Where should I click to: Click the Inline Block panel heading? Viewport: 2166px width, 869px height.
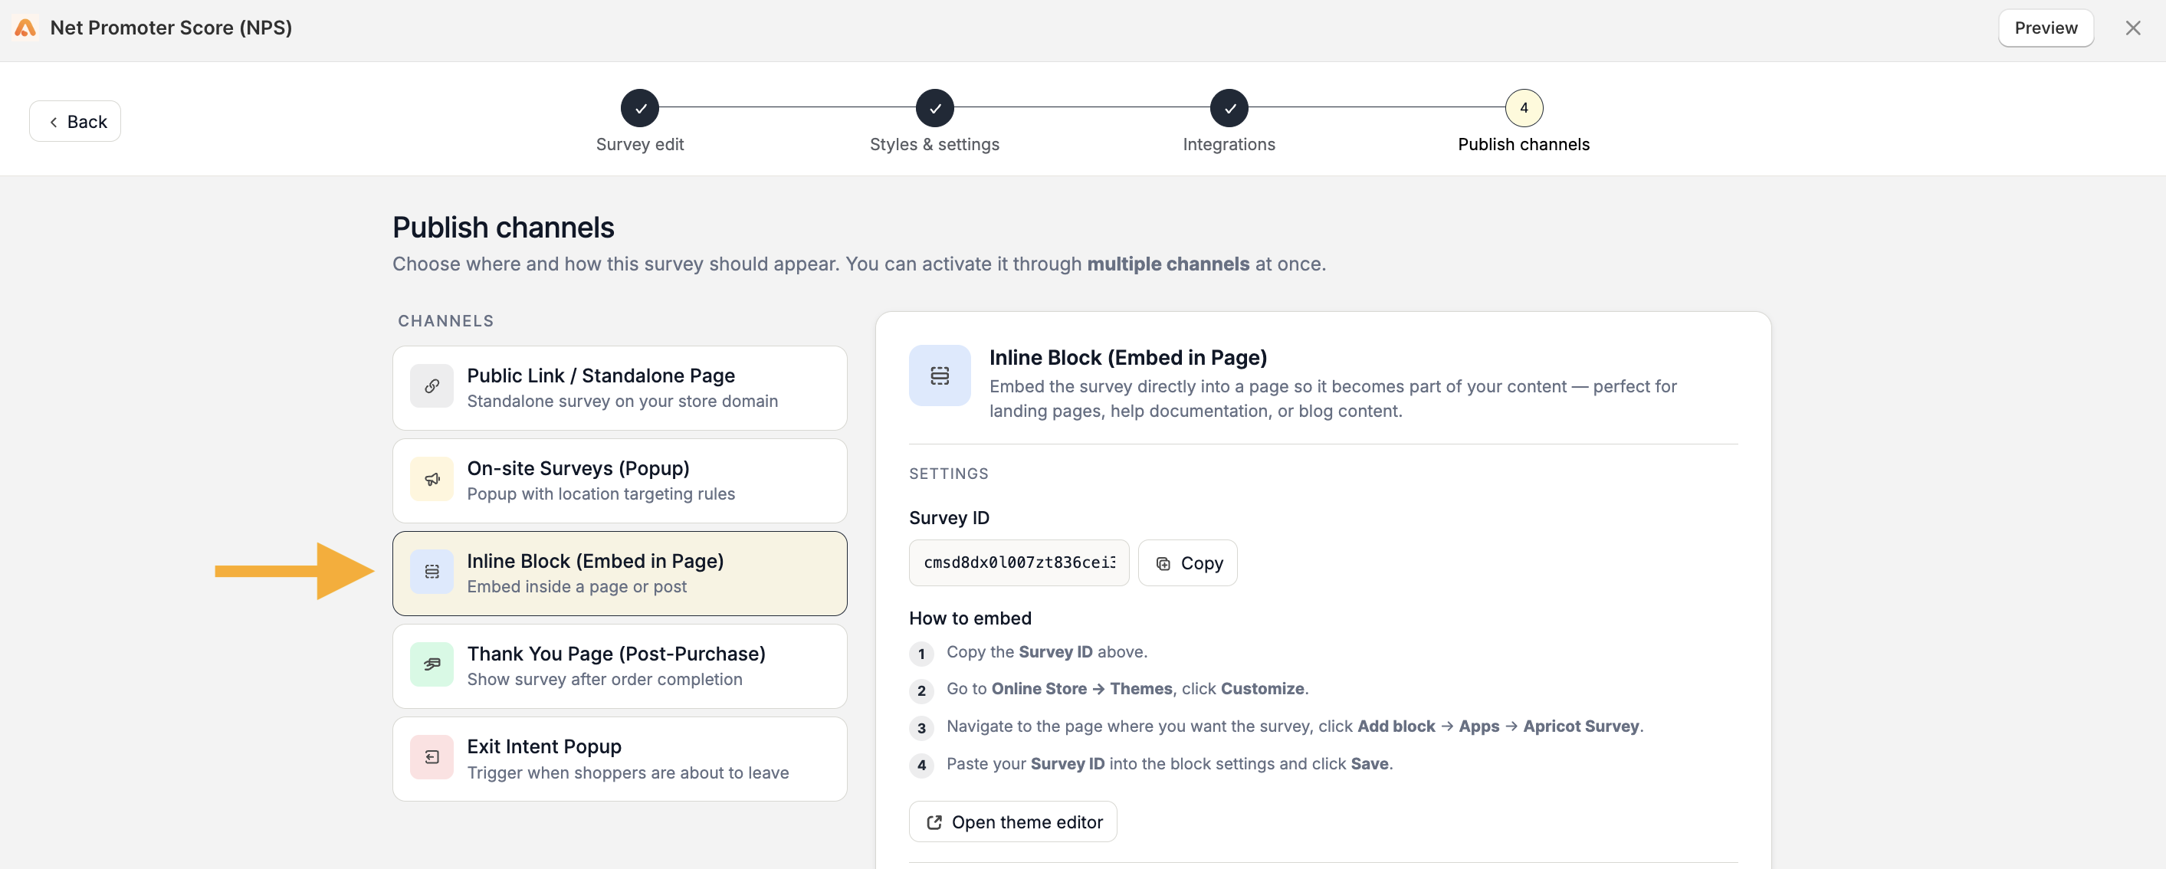tap(1127, 357)
